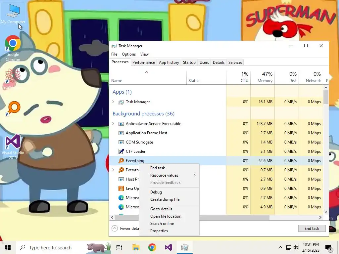Open Visual Studio 2015 desktop shortcut
Image resolution: width=339 pixels, height=254 pixels.
click(x=13, y=147)
